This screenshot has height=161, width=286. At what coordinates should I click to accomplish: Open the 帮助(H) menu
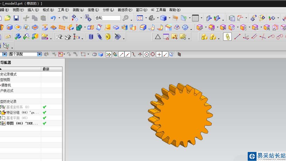175,10
